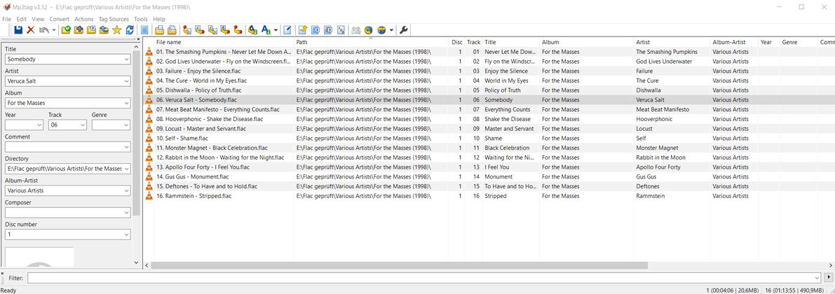Click the blue Refresh arrows icon
This screenshot has width=835, height=294.
pos(130,30)
